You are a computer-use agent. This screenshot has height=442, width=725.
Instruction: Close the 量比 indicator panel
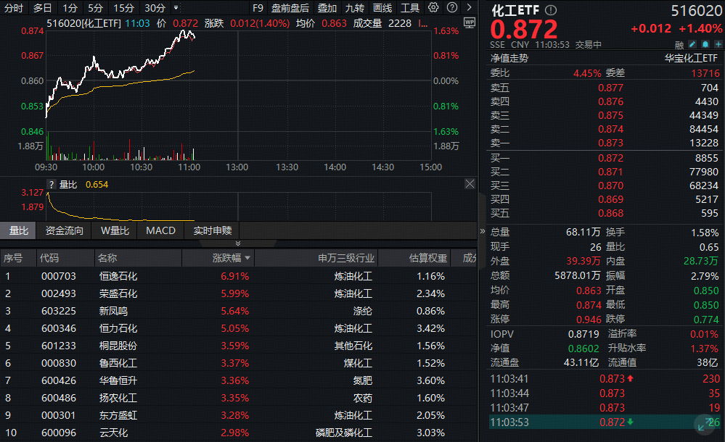[x=470, y=184]
